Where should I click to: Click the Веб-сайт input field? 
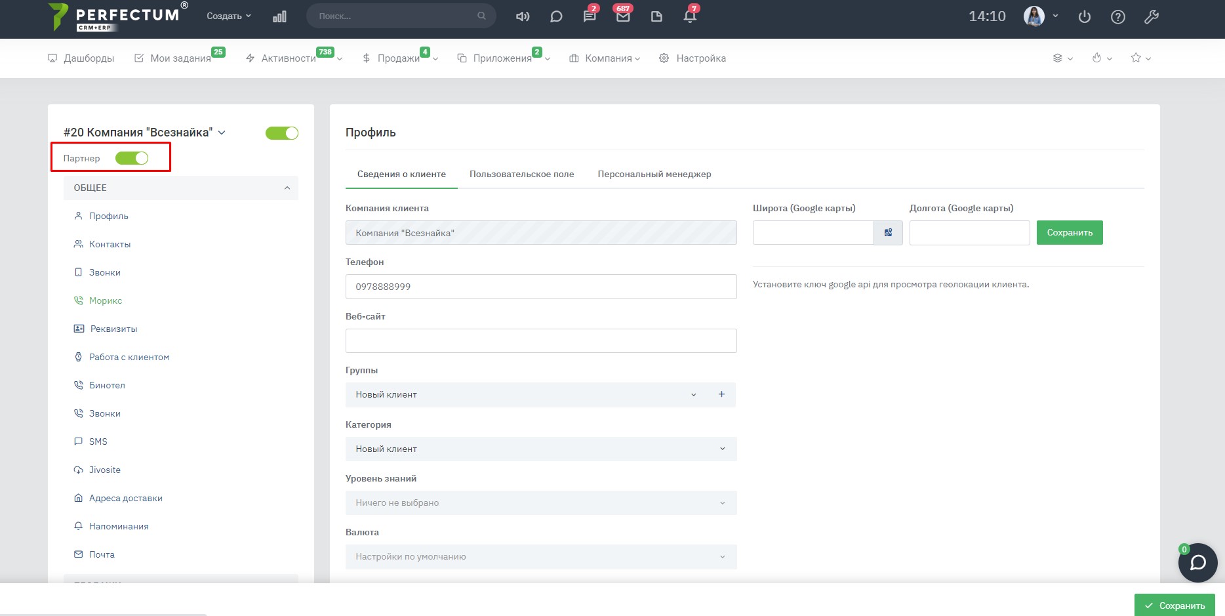tap(540, 341)
